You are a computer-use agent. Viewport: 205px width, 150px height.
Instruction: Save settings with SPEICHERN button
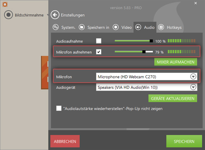click(184, 141)
